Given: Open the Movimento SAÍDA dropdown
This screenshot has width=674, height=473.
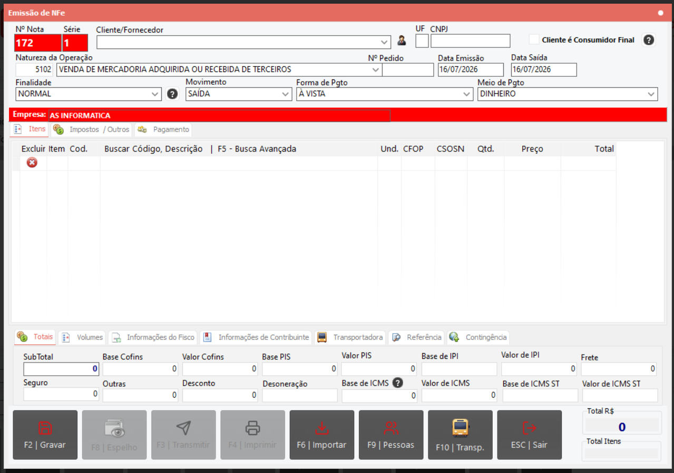Looking at the screenshot, I should coord(285,94).
